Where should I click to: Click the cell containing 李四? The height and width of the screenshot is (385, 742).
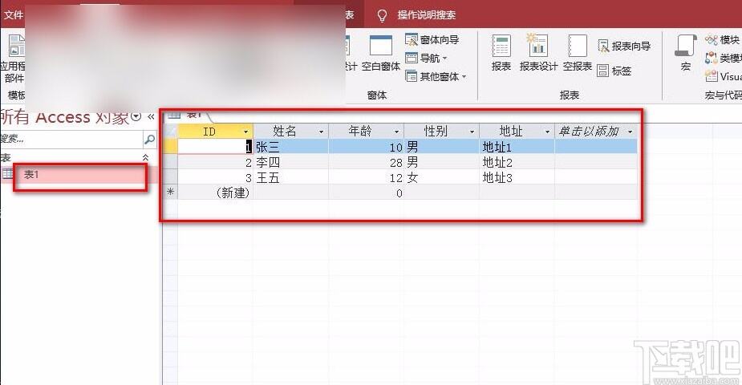point(290,162)
